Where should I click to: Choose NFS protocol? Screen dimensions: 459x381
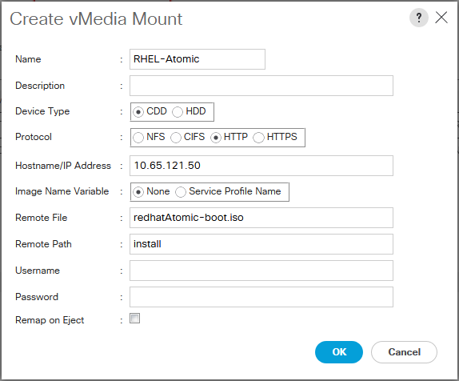click(x=138, y=137)
